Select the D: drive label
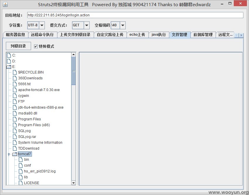Screen dimensions: 249x195 [14, 61]
